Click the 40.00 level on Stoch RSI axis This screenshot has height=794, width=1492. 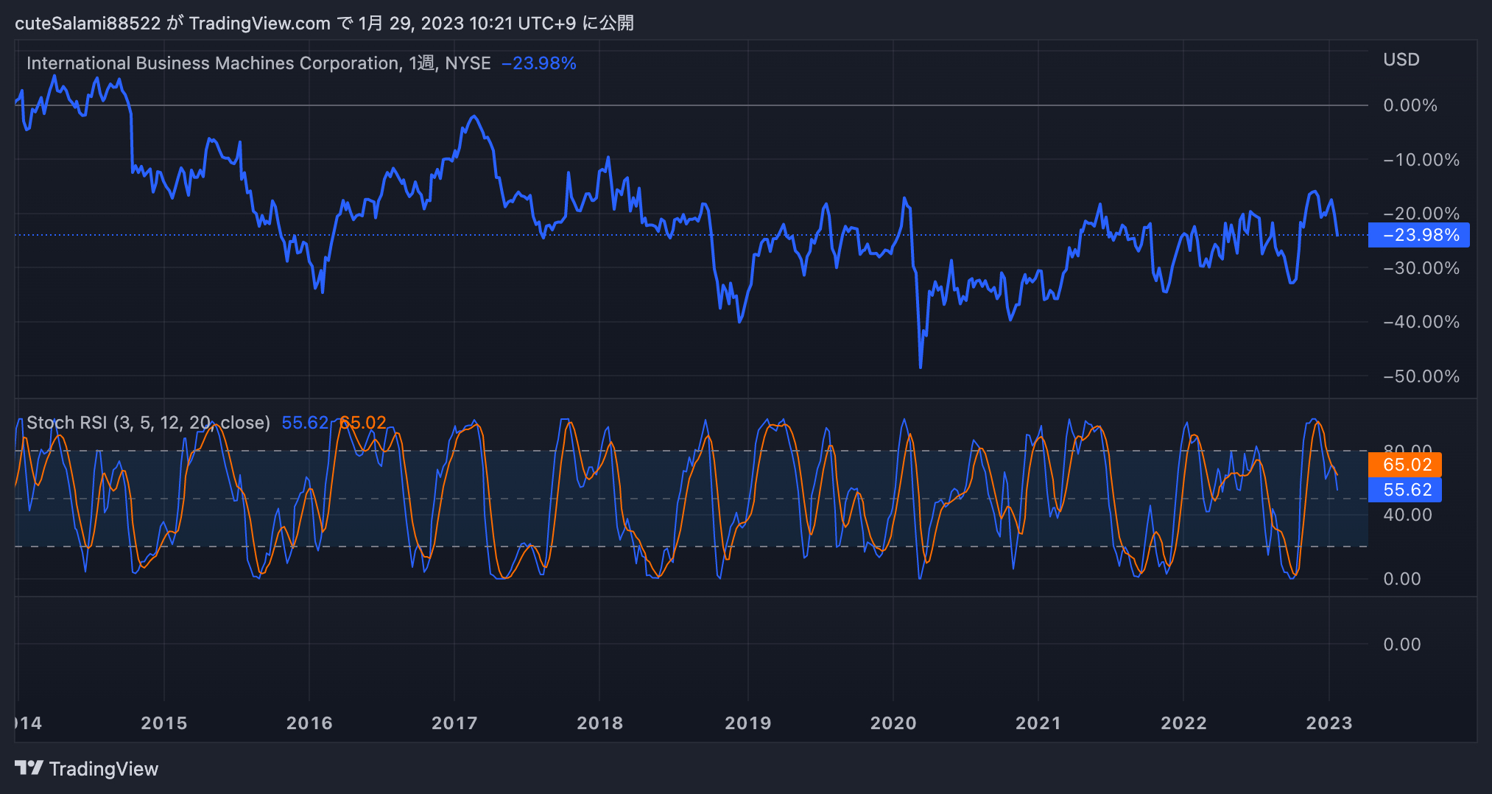tap(1407, 515)
